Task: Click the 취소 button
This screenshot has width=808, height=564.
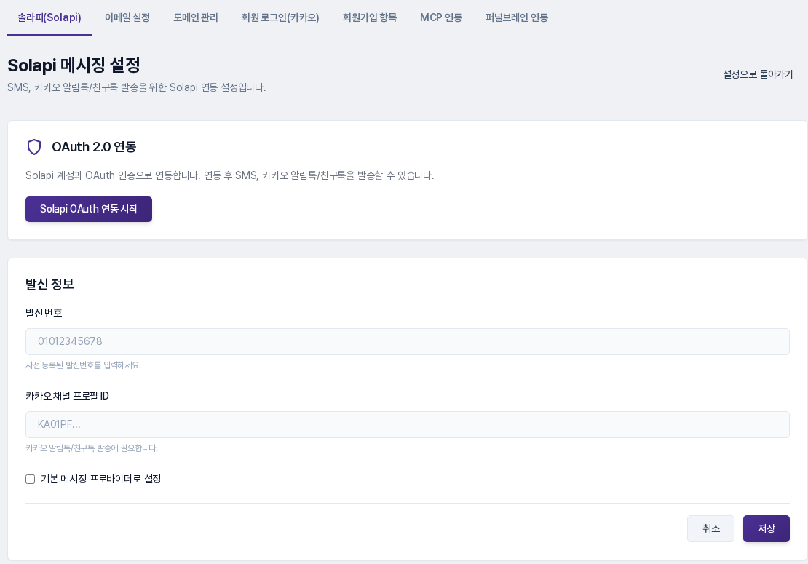Action: click(710, 528)
